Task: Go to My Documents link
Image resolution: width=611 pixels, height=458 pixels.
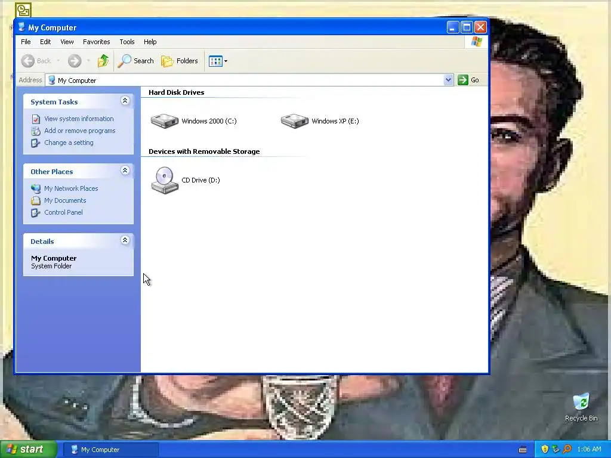Action: (x=65, y=200)
